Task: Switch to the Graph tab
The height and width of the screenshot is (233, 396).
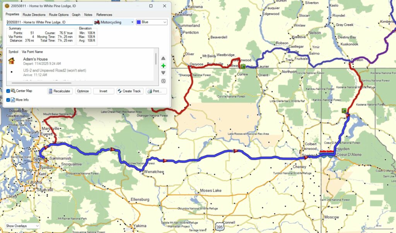Action: [x=76, y=15]
